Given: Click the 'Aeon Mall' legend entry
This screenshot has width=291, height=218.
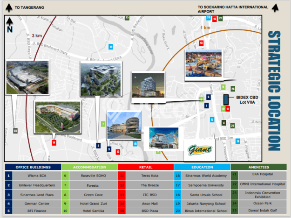Looking at the screenshot, I should tap(150, 204).
